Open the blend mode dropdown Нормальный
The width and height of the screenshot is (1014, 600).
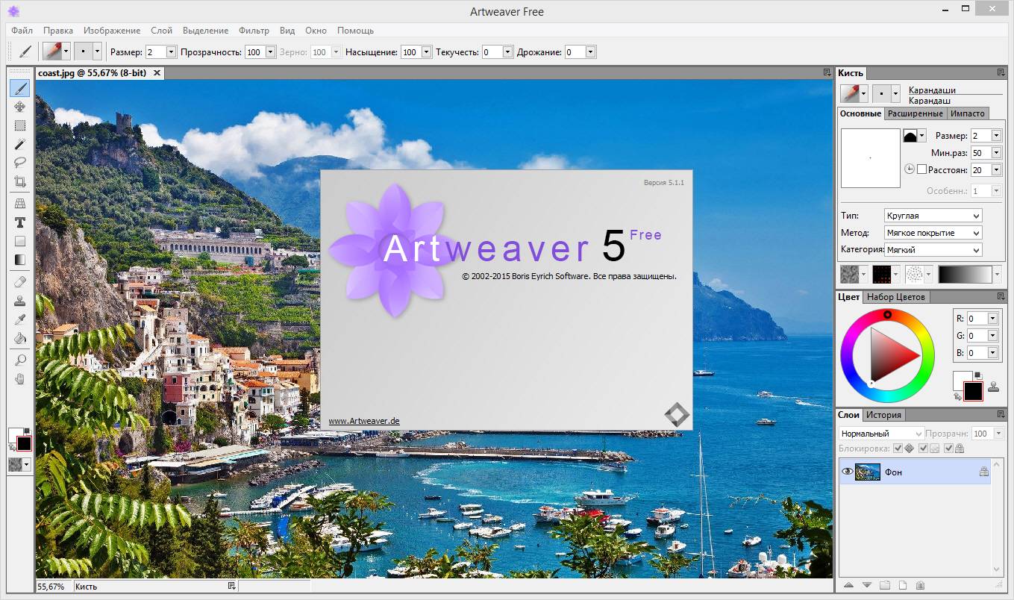880,433
